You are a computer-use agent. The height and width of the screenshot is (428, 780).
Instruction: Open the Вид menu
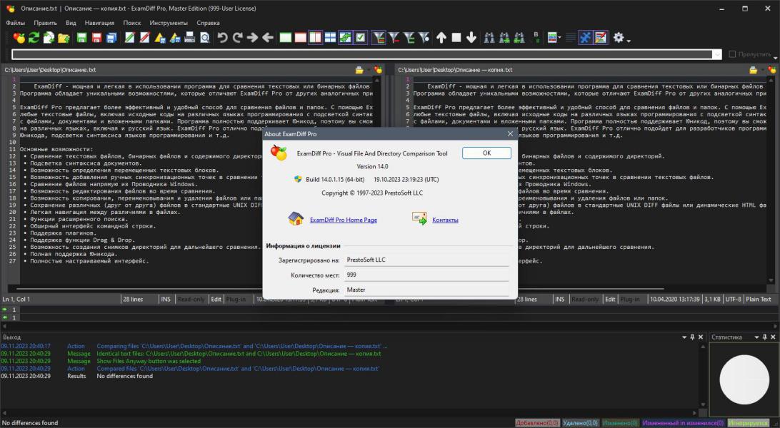click(x=71, y=23)
